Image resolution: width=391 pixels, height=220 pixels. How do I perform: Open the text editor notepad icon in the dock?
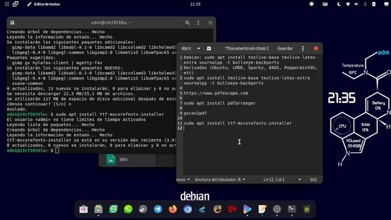(x=262, y=209)
